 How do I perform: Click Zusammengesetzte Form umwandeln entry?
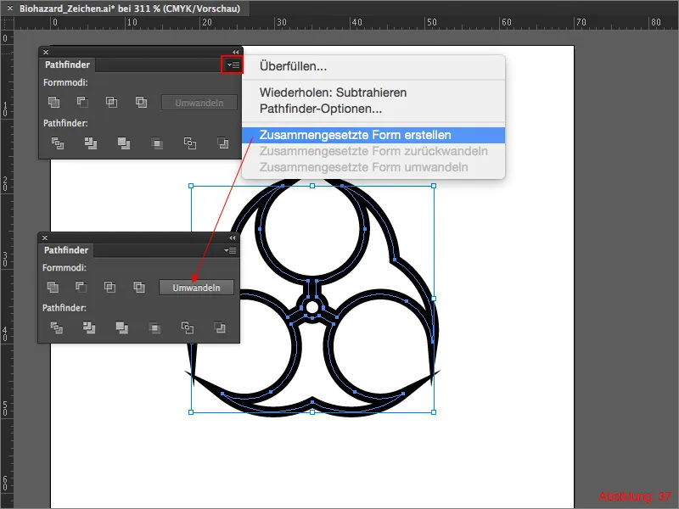(x=373, y=167)
